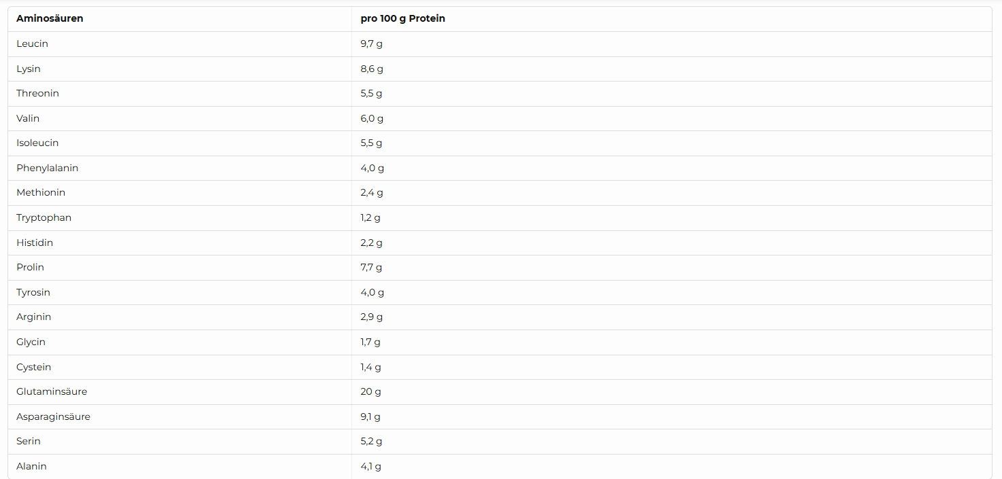This screenshot has width=1002, height=479.
Task: Select the Glycin row label
Action: [31, 342]
